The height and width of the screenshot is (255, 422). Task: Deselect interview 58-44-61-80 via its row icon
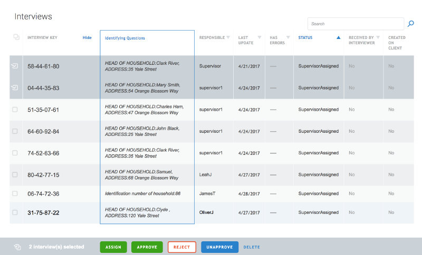[x=15, y=66]
